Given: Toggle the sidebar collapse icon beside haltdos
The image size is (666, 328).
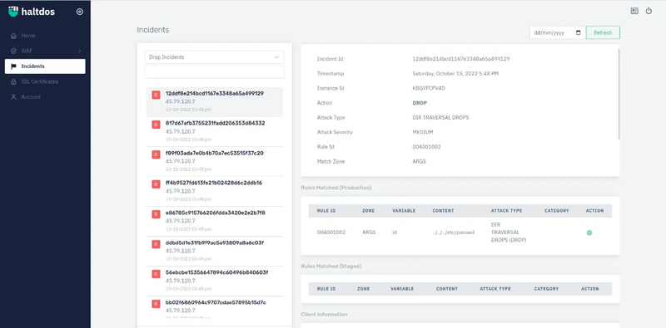Looking at the screenshot, I should pos(79,12).
